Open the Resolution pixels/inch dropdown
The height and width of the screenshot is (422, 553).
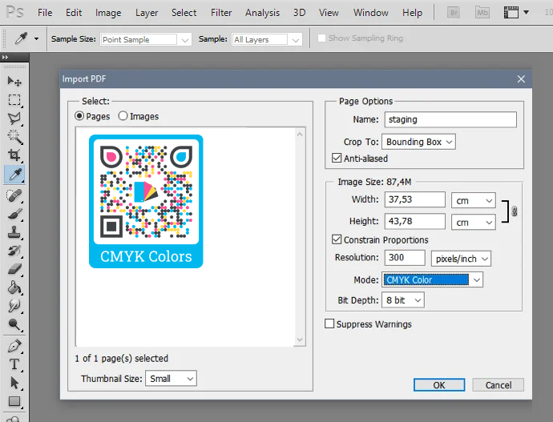tap(461, 259)
